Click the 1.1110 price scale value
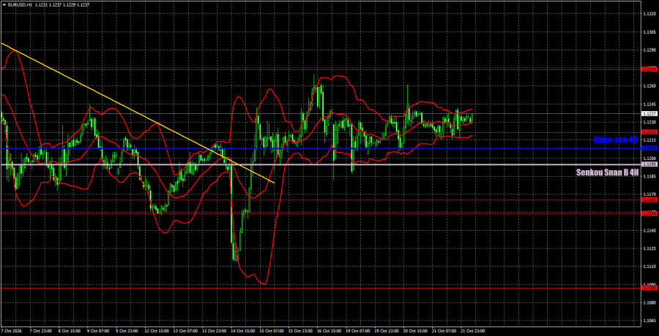The height and width of the screenshot is (336, 659). click(x=648, y=267)
